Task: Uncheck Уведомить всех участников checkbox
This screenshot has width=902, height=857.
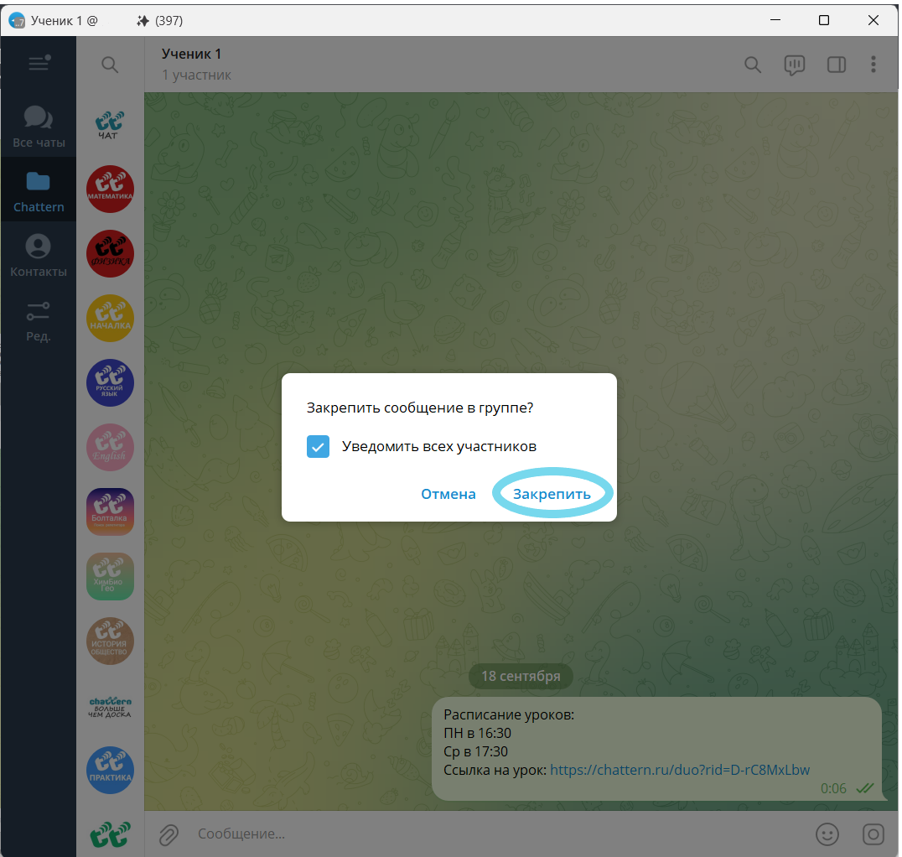Action: click(x=319, y=446)
